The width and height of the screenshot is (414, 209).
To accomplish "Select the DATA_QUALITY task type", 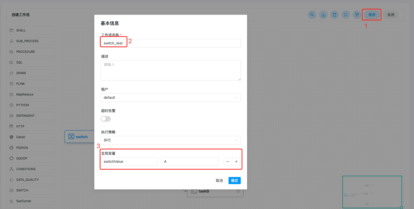I will 31,180.
